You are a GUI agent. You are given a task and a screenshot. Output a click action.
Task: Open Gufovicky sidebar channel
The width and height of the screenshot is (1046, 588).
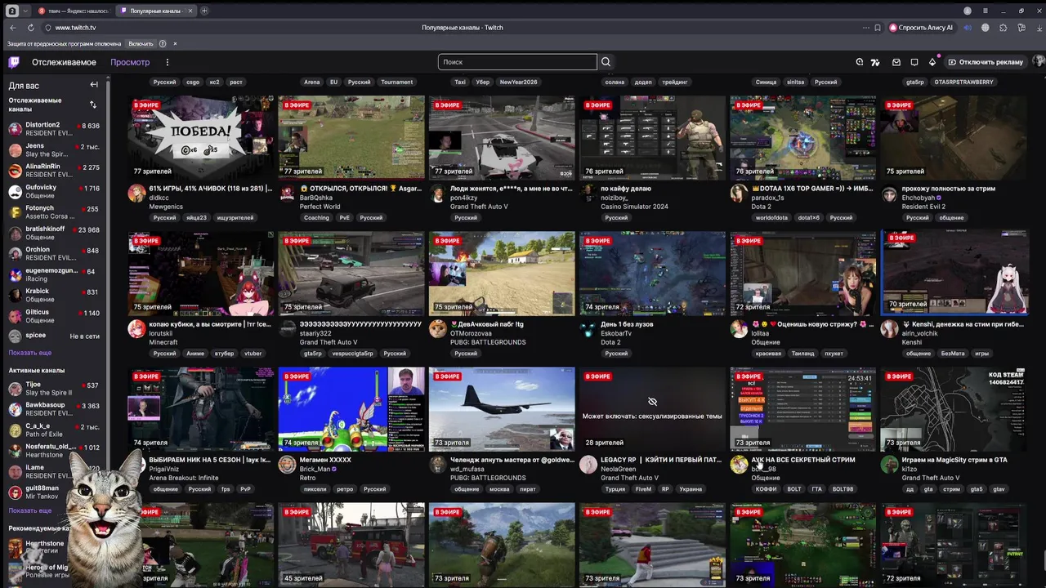(x=55, y=191)
